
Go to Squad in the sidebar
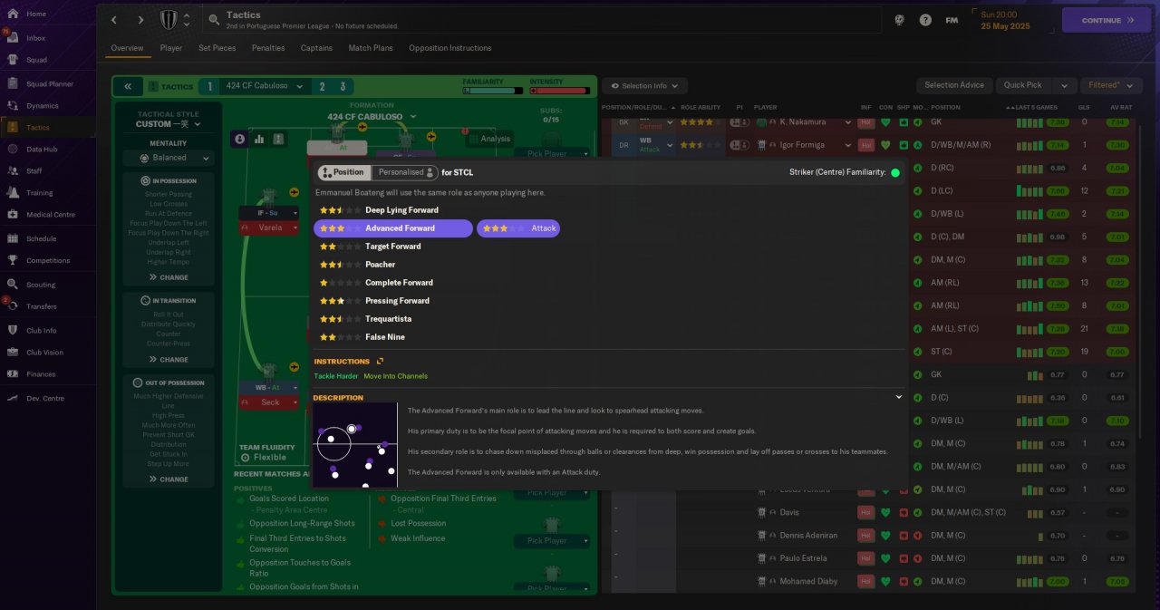pyautogui.click(x=36, y=60)
